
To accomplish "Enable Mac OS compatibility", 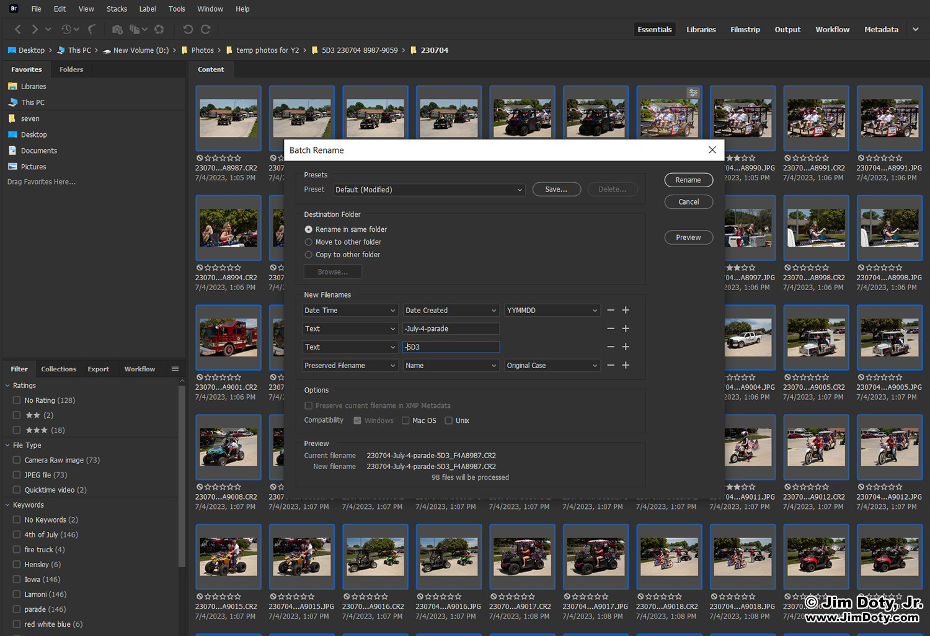I will coord(405,420).
